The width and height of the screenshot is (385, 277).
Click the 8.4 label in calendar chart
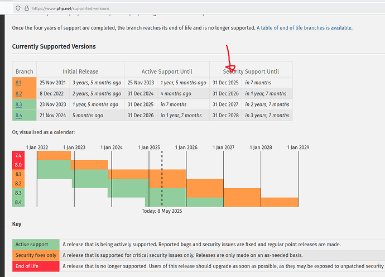18,202
